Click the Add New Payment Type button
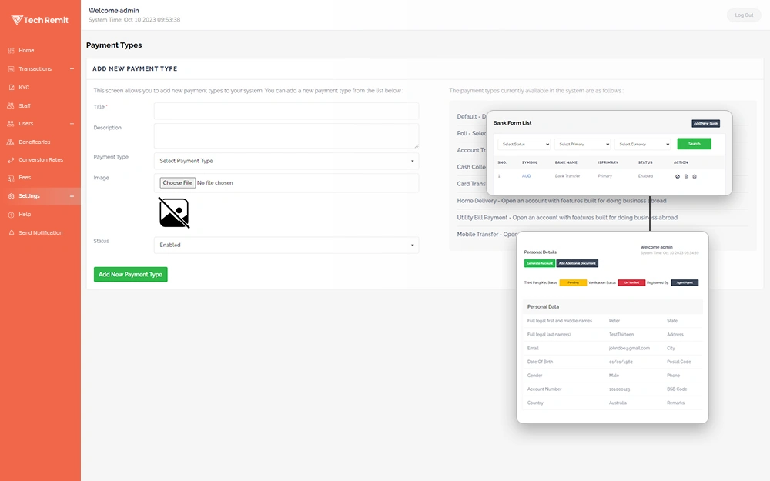Screen dimensions: 770x481 click(x=130, y=275)
